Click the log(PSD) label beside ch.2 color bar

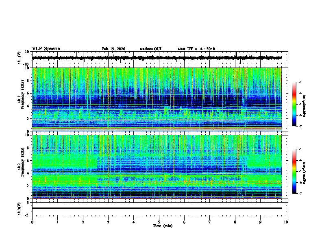point(305,173)
